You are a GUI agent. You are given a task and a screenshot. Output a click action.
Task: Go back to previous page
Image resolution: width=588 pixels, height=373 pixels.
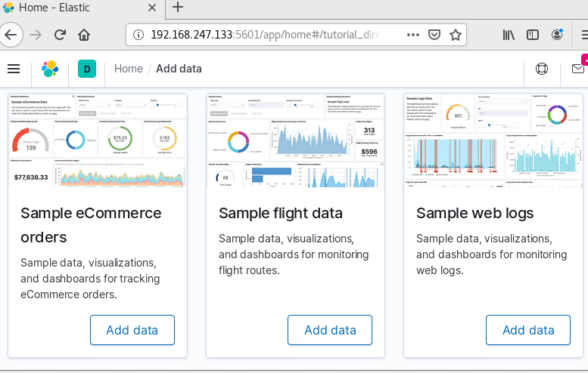coord(11,35)
